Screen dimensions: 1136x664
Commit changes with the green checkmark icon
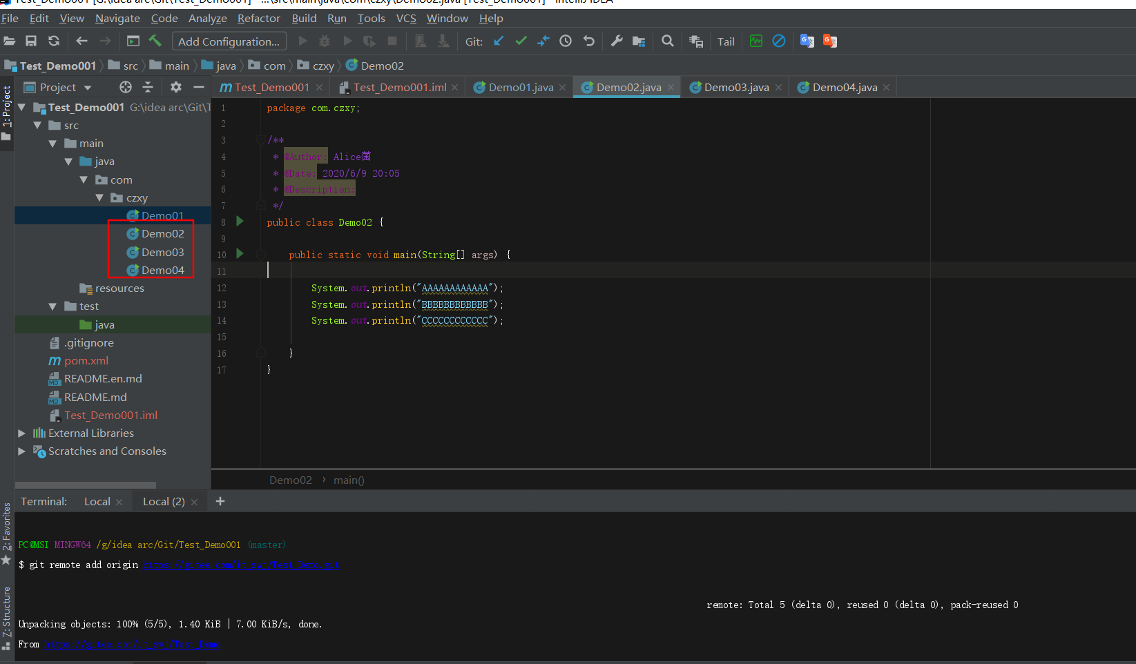[521, 41]
